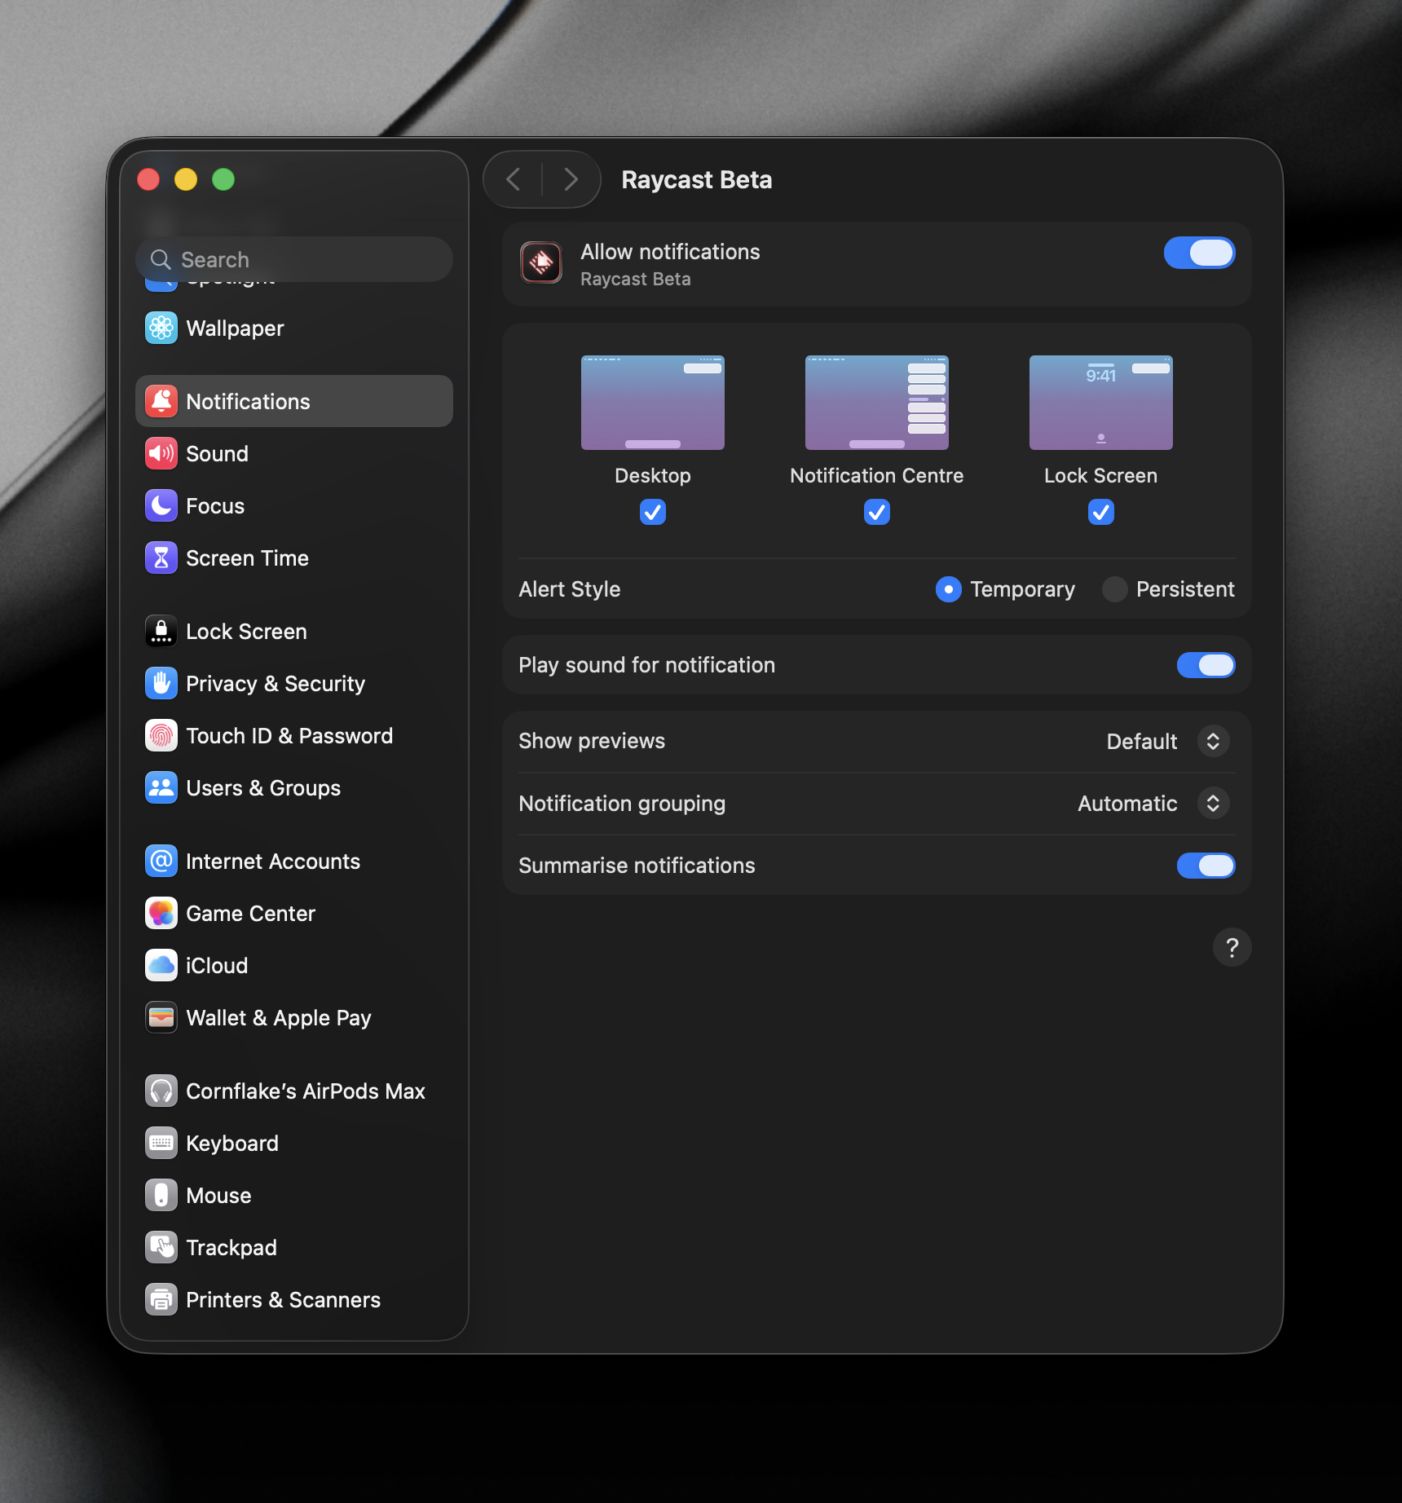The image size is (1402, 1503).
Task: Uncheck the Notification Centre checkbox
Action: pyautogui.click(x=877, y=512)
